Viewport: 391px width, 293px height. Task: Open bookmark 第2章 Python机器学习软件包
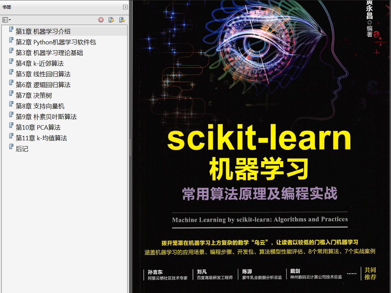(x=56, y=42)
